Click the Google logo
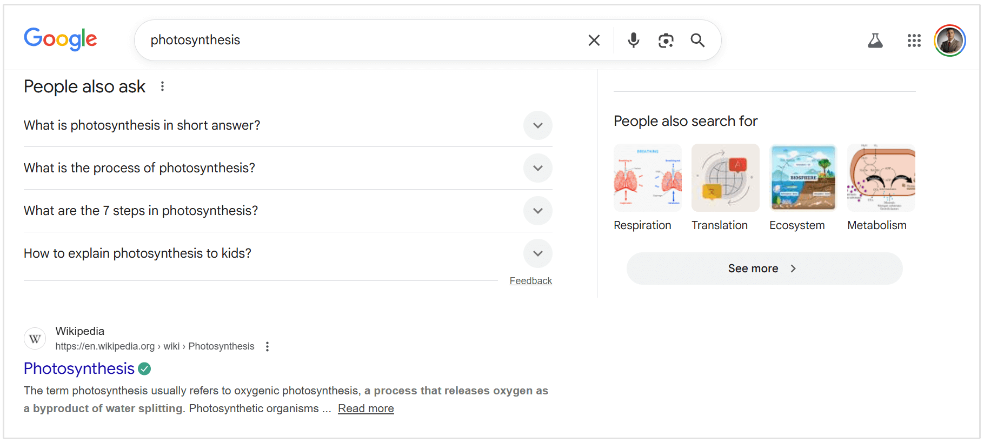 tap(60, 39)
